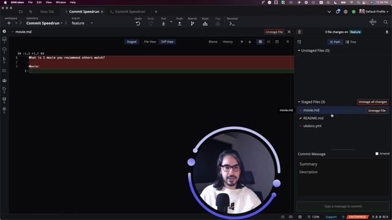Open the View menu
392x220 pixels.
pos(48,2)
